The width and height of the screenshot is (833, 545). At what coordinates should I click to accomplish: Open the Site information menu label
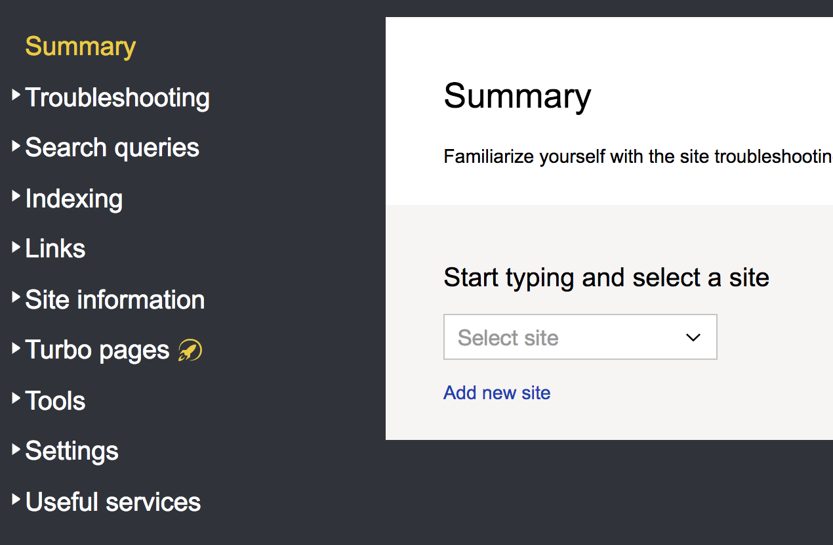[115, 300]
